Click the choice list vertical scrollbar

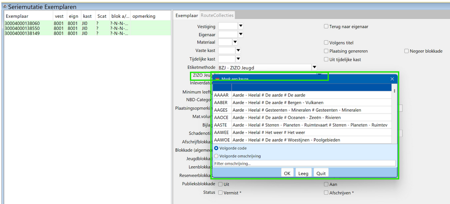click(394, 113)
